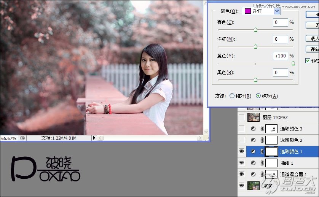Click the adjustment icon of 选取颜色 1 layer
The image size is (319, 197).
coord(253,151)
